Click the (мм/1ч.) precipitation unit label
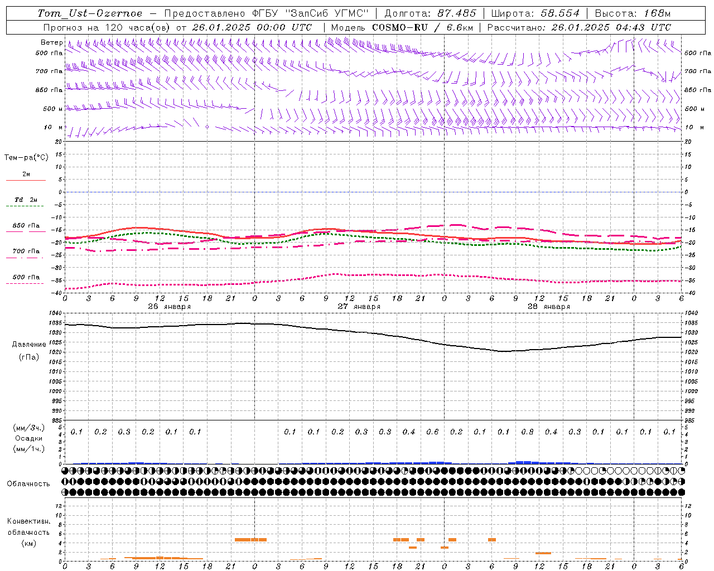Screen dimensions: 714x571 (x=29, y=449)
